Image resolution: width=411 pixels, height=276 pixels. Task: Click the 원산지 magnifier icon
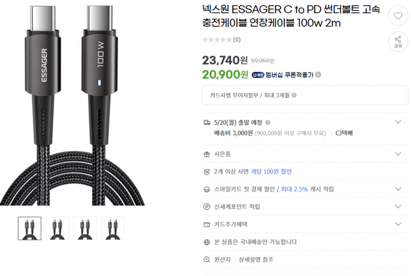[207, 259]
